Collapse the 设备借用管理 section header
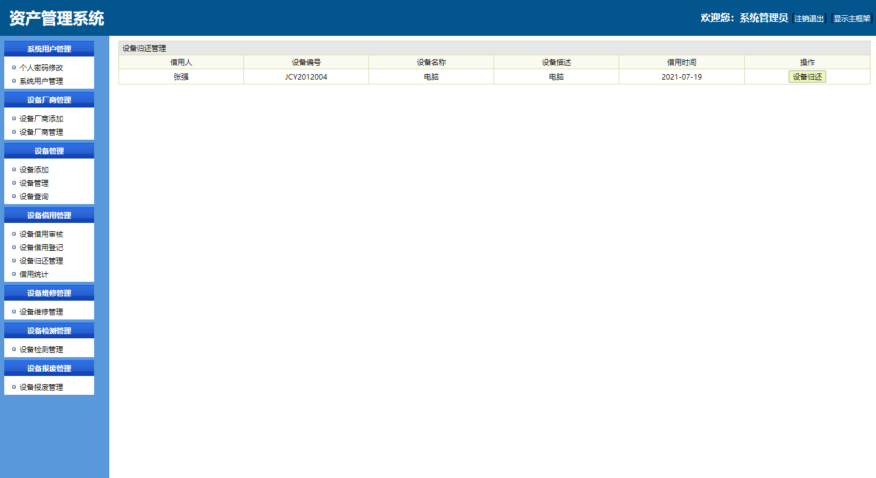The height and width of the screenshot is (478, 876). pos(49,214)
